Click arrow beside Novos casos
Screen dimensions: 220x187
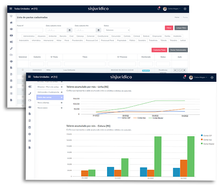[62, 108]
